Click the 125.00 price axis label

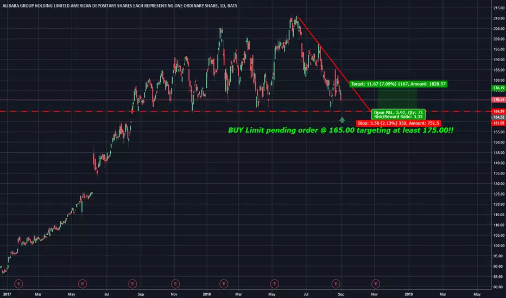[x=498, y=194]
